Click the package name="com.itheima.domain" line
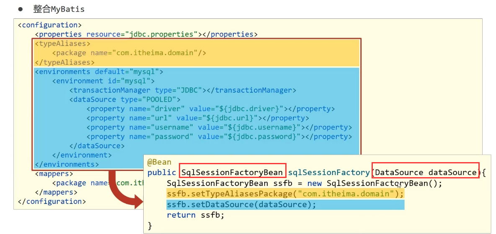Screen dimensions: 496x234 (x=129, y=53)
